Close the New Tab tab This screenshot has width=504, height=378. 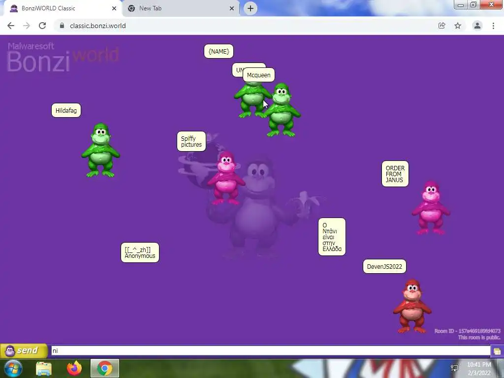(232, 8)
